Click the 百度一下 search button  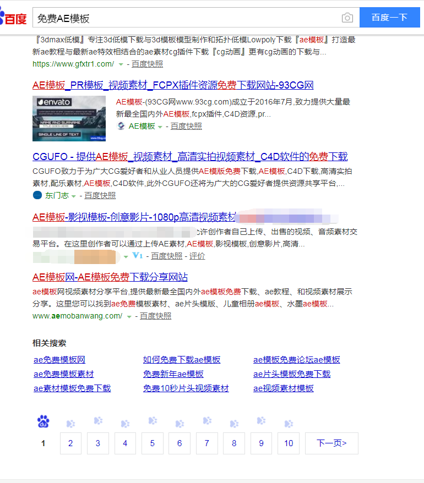coord(390,17)
